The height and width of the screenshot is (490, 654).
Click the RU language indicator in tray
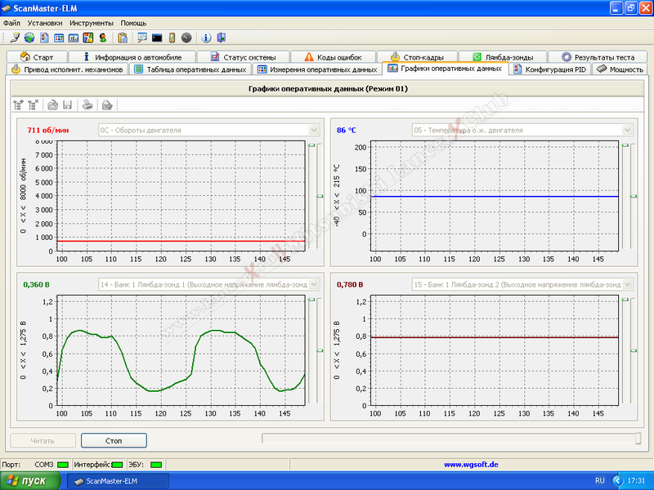tap(600, 480)
